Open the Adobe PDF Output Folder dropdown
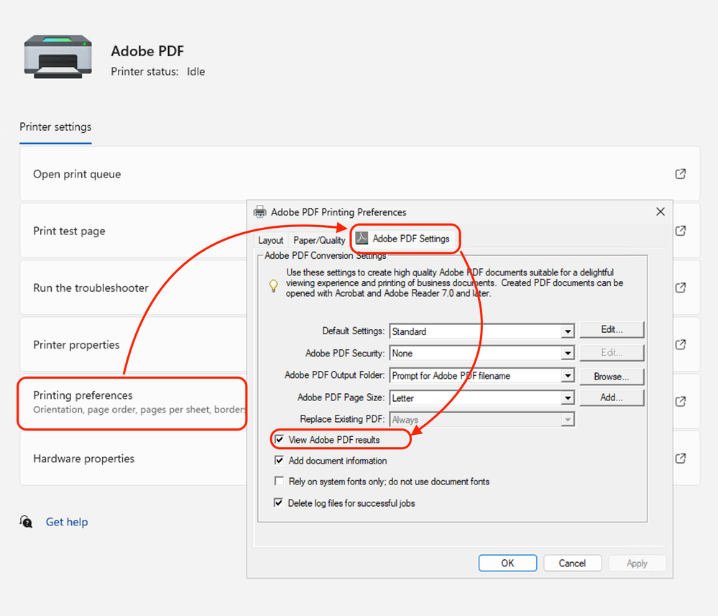The width and height of the screenshot is (718, 616). (568, 376)
